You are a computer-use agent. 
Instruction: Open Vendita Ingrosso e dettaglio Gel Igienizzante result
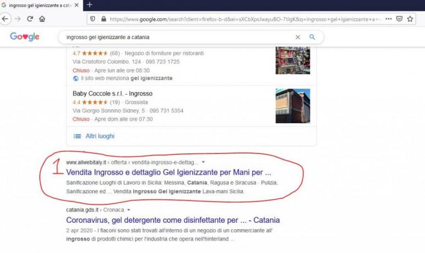168,172
